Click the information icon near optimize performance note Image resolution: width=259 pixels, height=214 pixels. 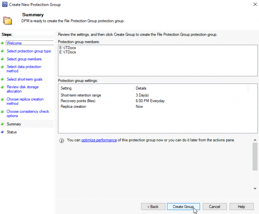coord(61,140)
